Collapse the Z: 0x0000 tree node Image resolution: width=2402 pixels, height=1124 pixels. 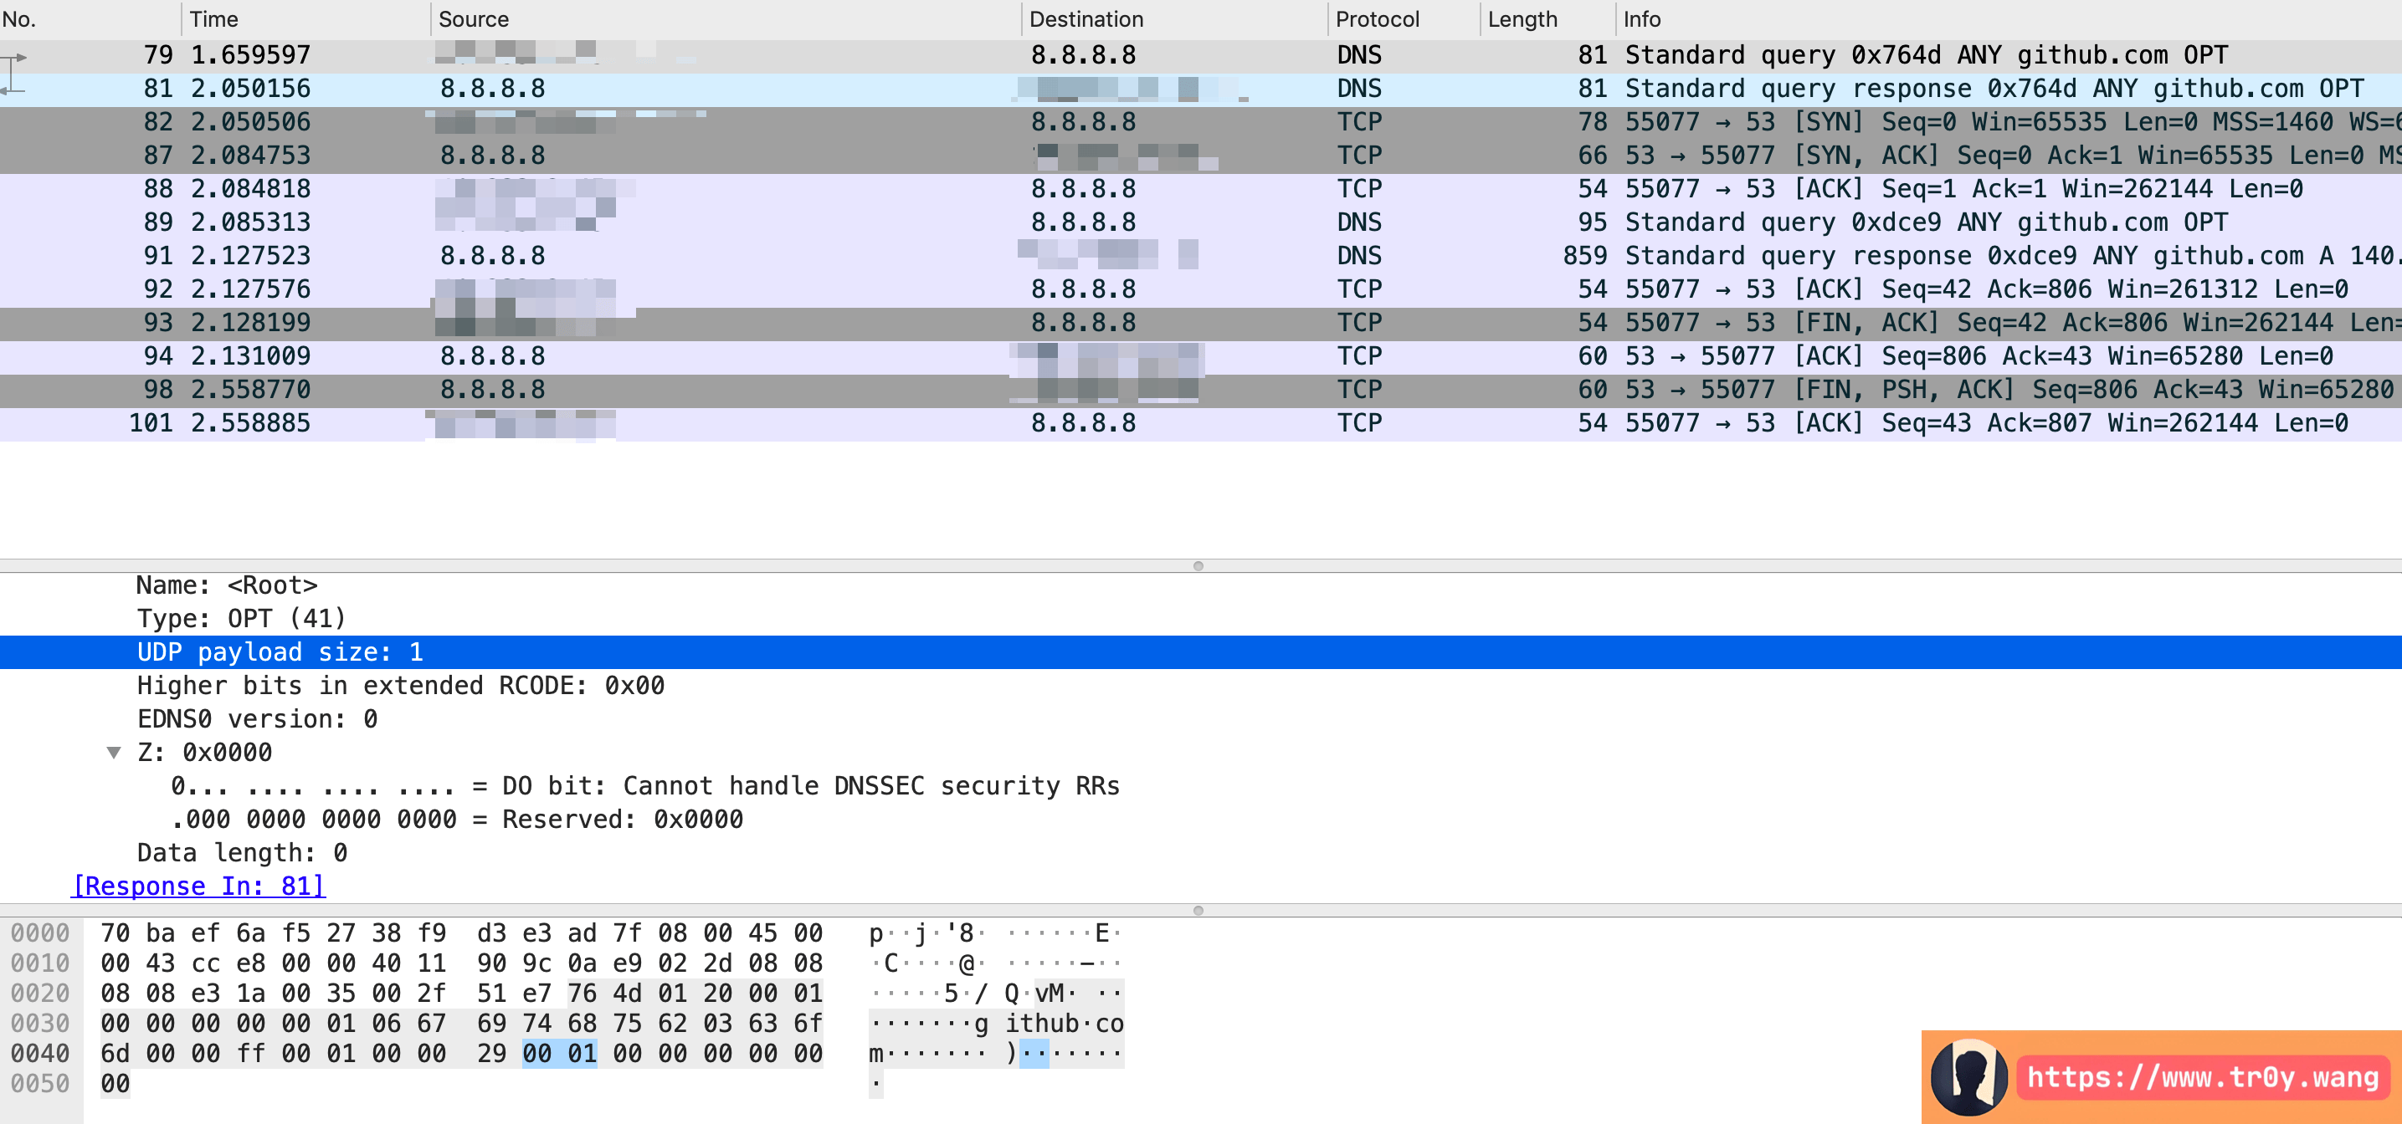tap(114, 752)
